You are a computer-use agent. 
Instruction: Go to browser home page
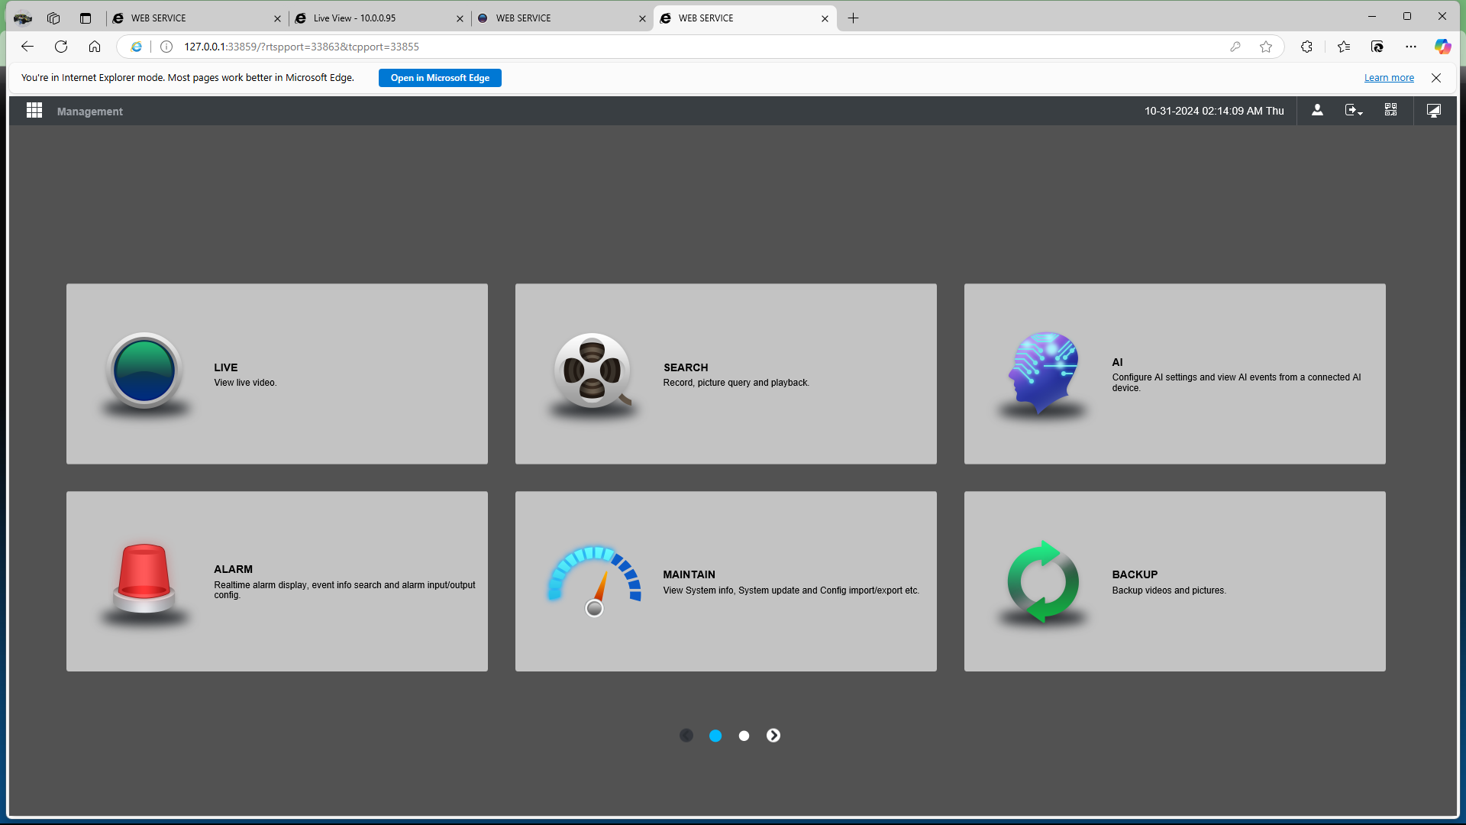95,47
